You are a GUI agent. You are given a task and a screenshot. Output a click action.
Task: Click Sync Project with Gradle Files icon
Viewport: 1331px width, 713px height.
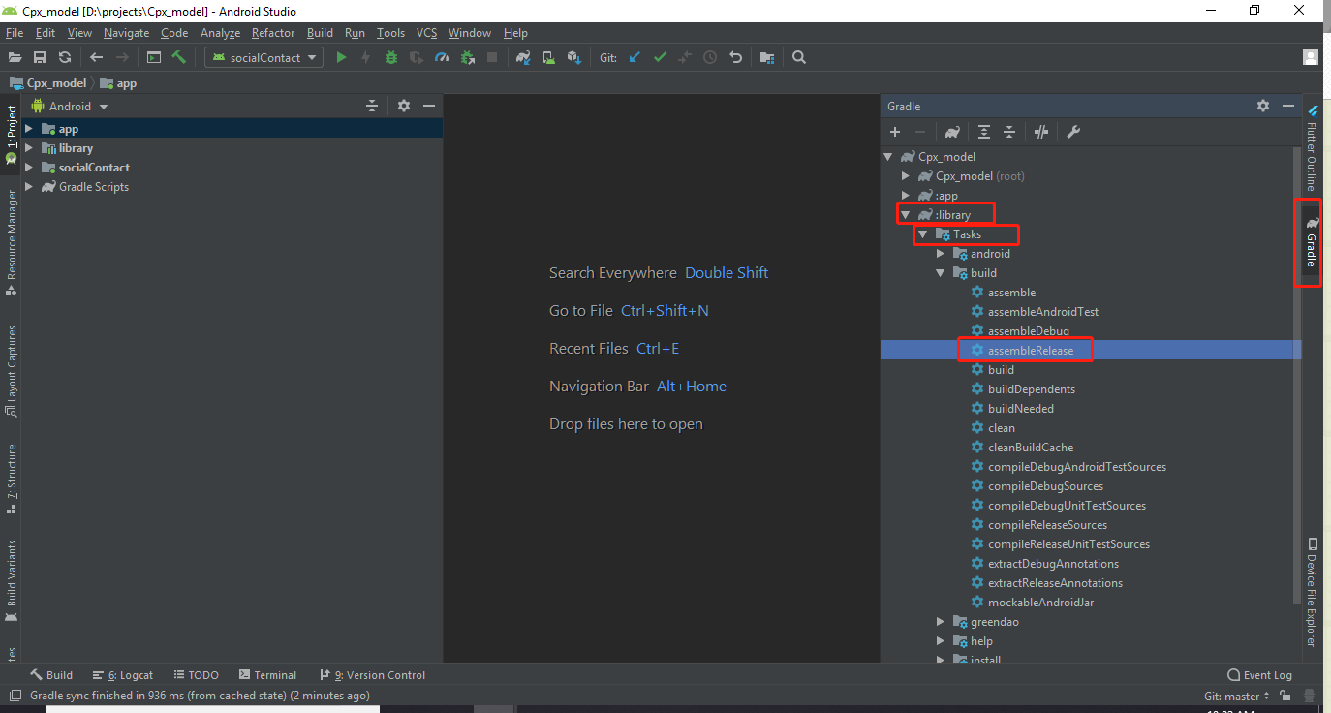point(524,57)
